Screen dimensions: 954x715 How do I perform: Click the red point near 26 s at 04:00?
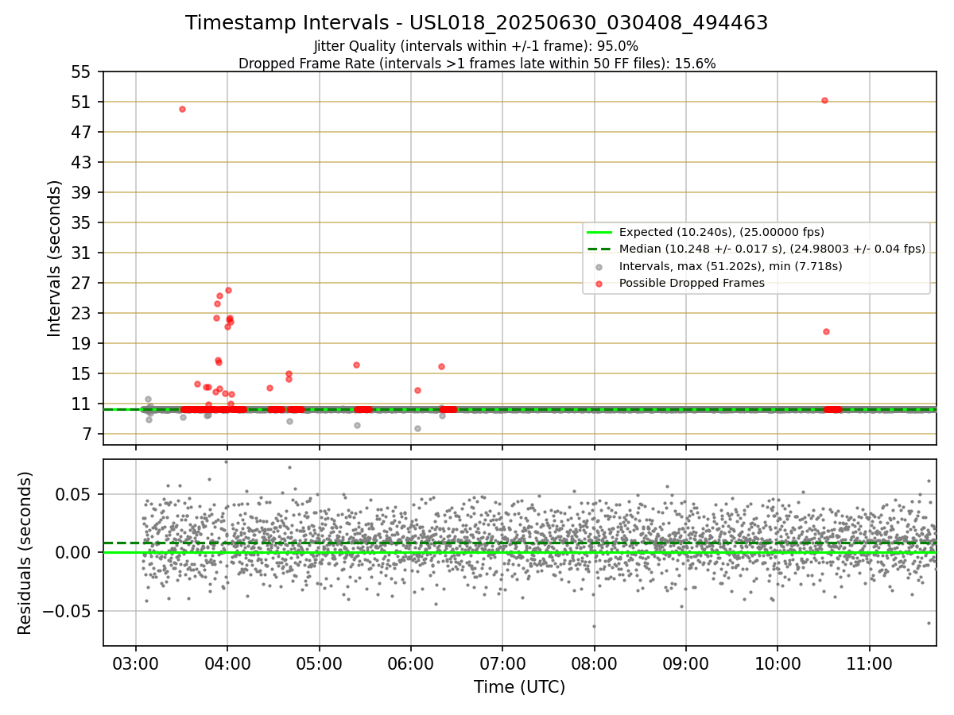pyautogui.click(x=228, y=290)
